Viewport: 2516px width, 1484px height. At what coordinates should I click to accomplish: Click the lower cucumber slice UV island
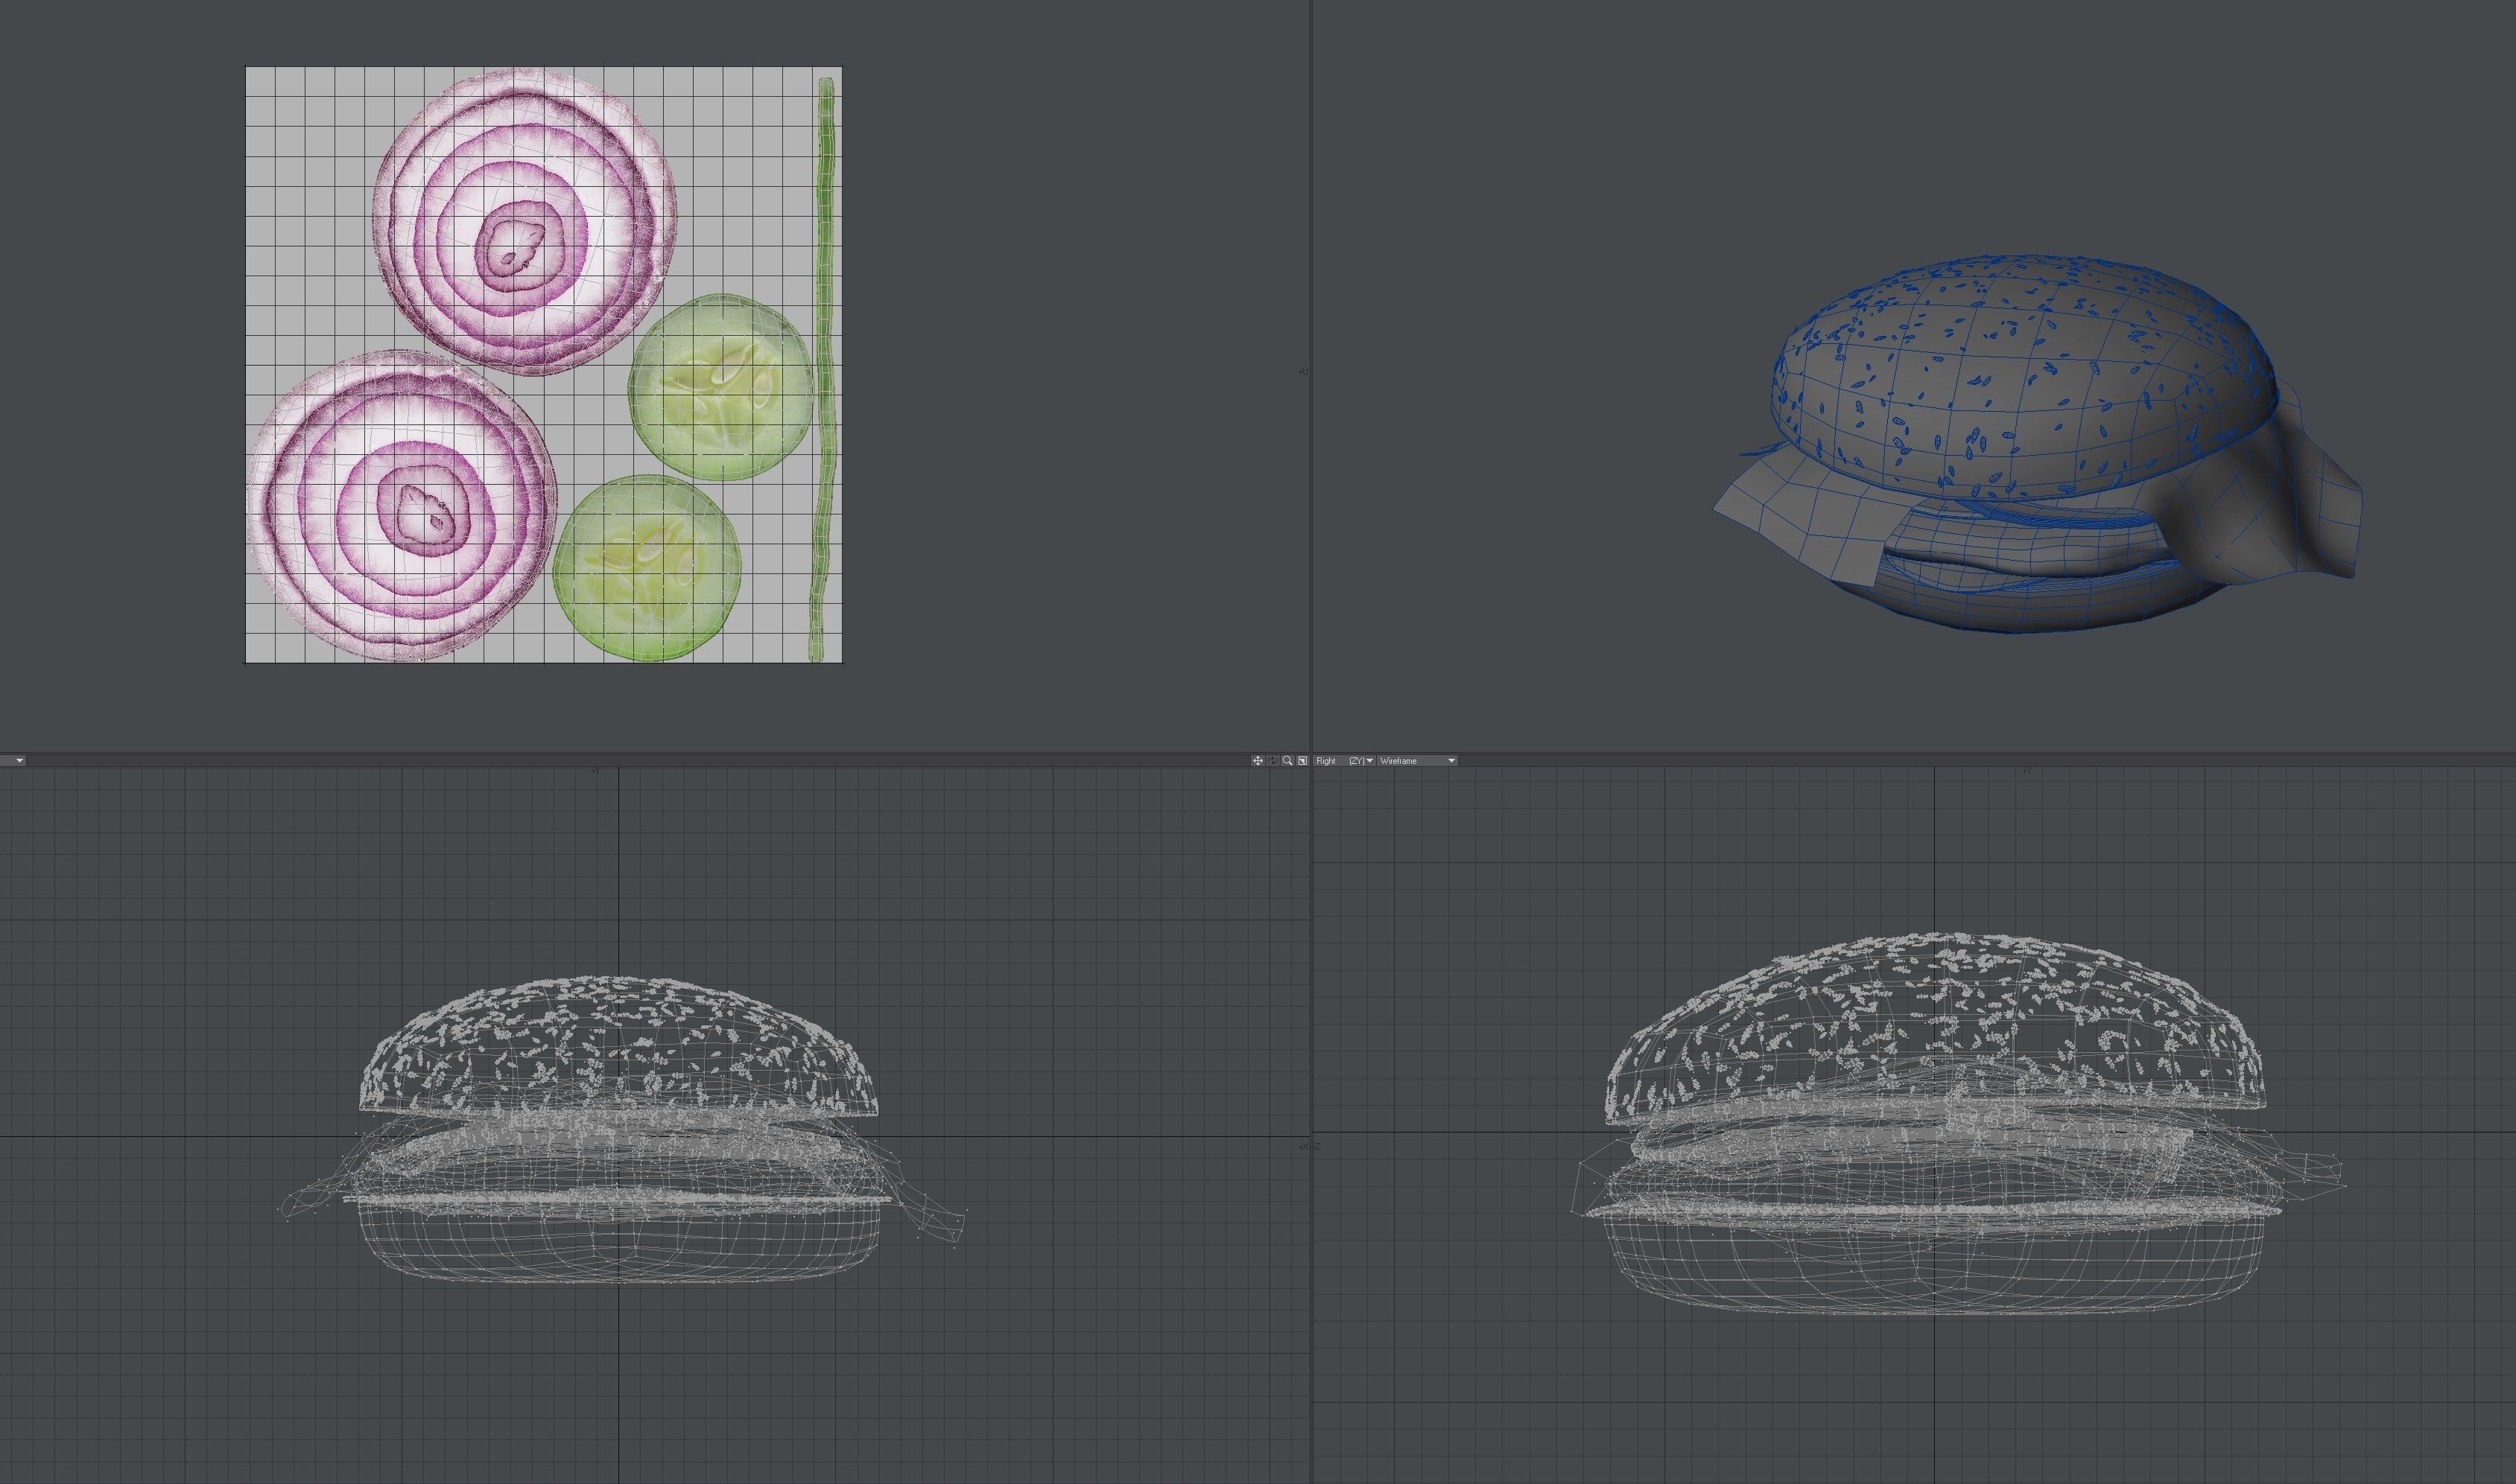tap(647, 567)
